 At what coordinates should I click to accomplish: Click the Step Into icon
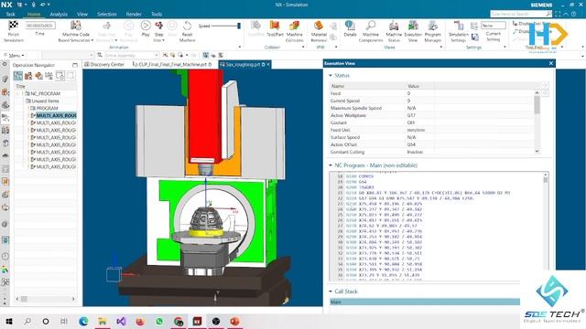click(158, 26)
